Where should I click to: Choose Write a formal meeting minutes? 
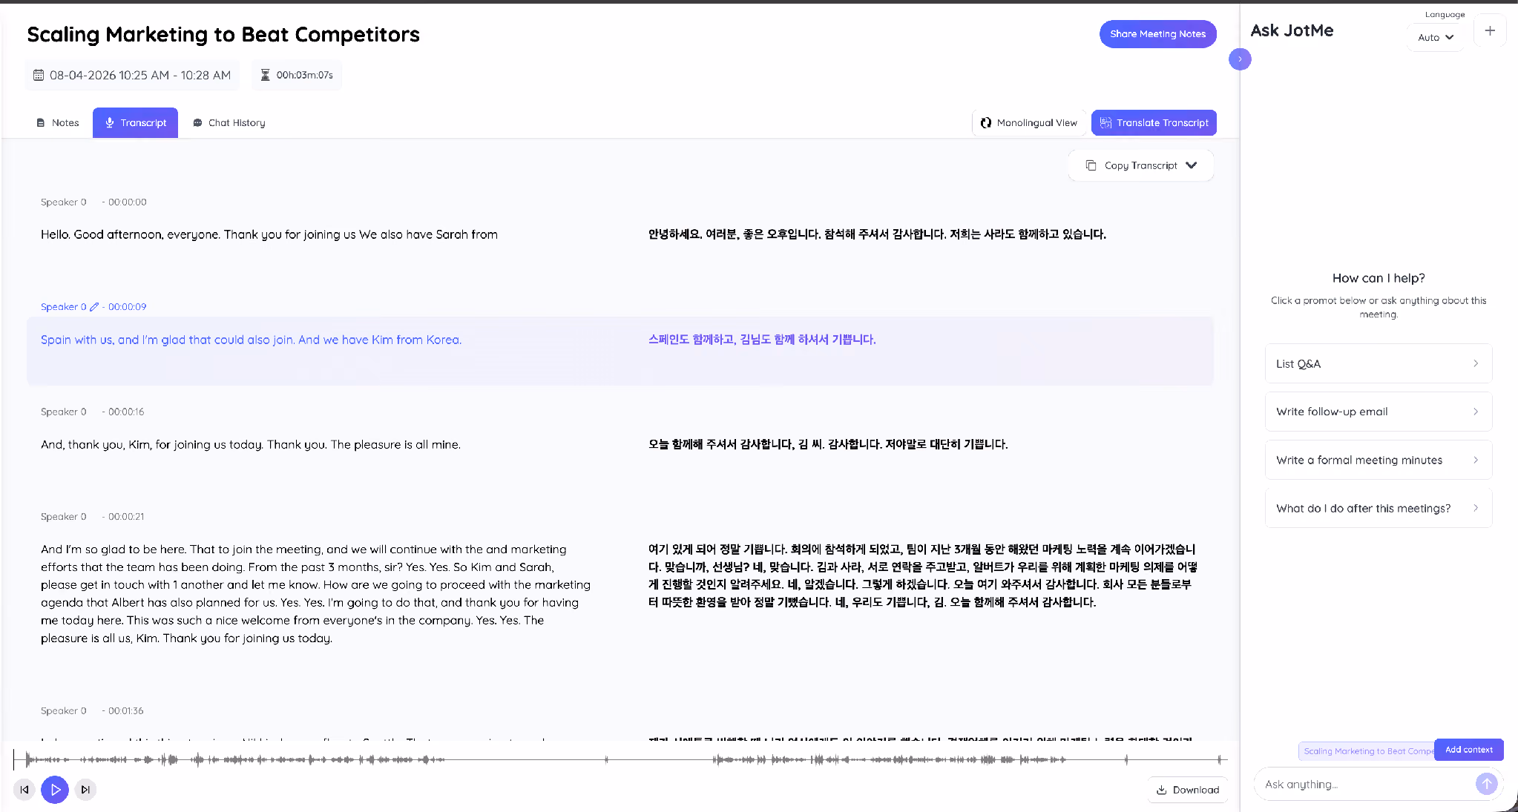1379,460
